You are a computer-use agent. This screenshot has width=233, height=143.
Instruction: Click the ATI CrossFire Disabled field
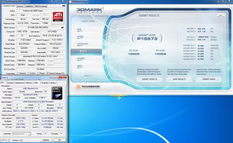[40, 69]
